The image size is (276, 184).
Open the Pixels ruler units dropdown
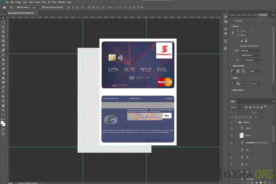pyautogui.click(x=255, y=71)
